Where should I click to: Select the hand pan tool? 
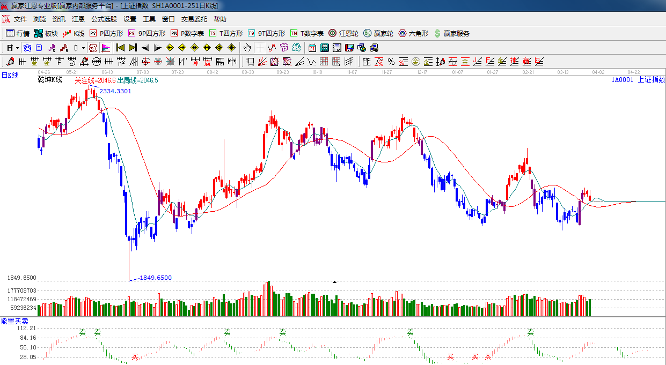pos(247,48)
